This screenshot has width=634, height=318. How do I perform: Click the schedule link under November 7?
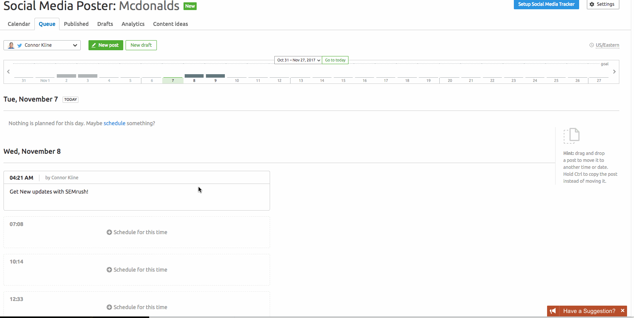point(114,123)
